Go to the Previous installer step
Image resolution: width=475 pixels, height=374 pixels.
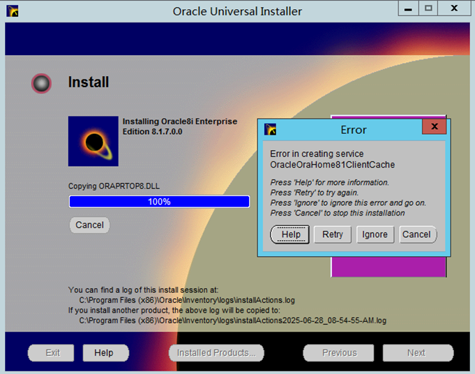pyautogui.click(x=338, y=353)
